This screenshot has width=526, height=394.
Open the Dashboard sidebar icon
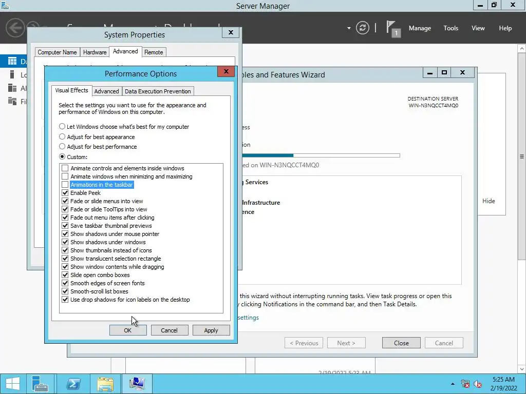click(12, 61)
